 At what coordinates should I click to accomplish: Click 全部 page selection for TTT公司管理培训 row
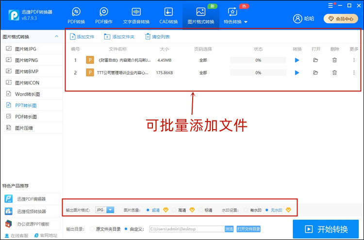[203, 73]
